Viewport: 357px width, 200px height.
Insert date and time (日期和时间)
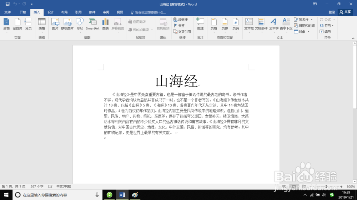pyautogui.click(x=305, y=26)
